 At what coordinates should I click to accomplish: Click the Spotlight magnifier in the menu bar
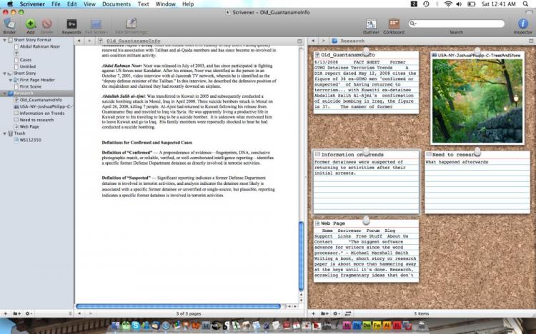click(528, 4)
